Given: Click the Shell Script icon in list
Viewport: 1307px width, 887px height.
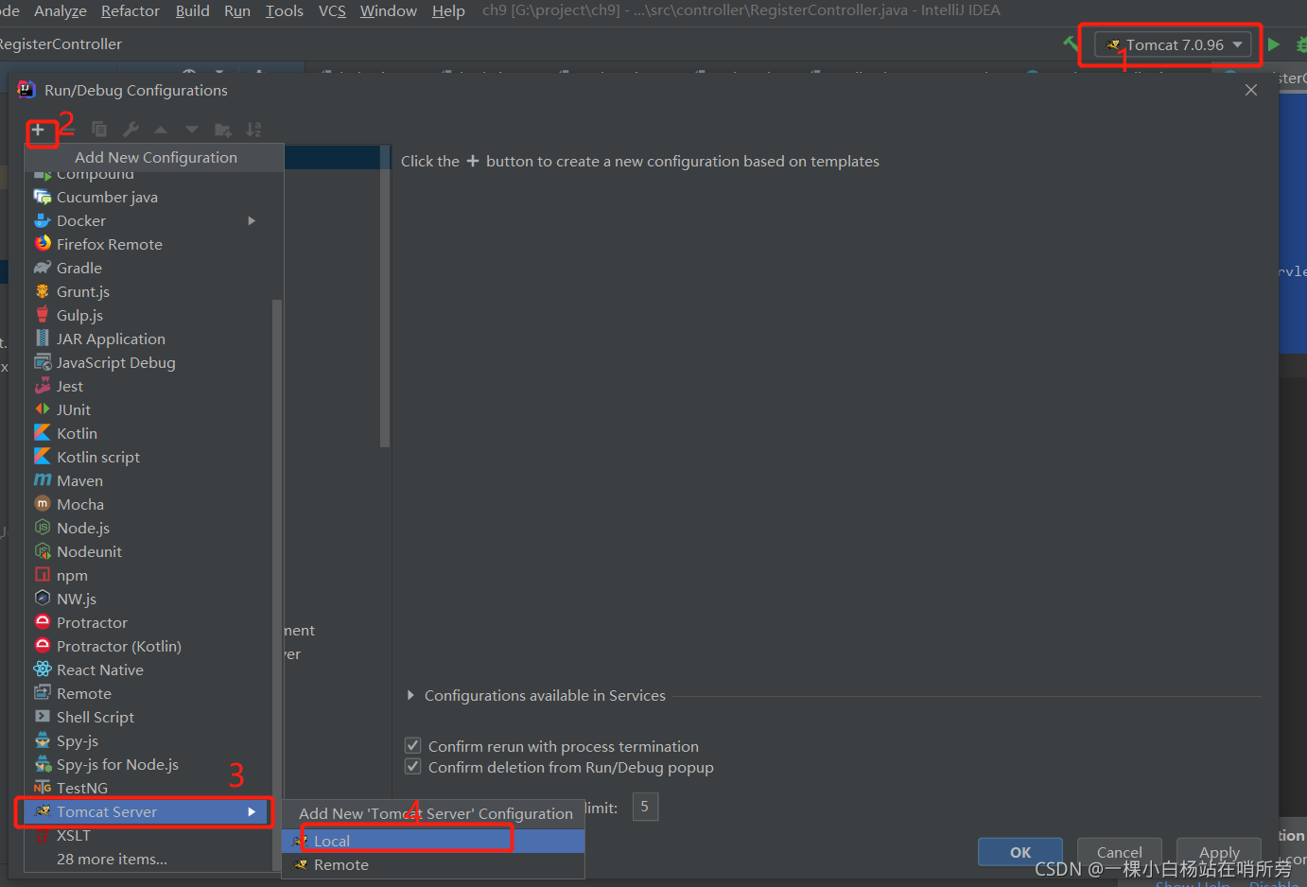Looking at the screenshot, I should click(43, 717).
